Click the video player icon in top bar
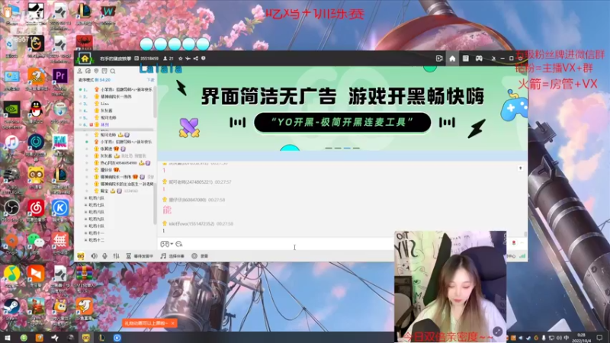Screen dimensions: 610x343 point(439,59)
